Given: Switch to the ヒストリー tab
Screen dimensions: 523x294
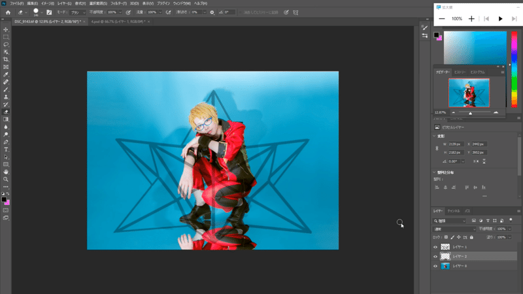Looking at the screenshot, I should [x=460, y=72].
